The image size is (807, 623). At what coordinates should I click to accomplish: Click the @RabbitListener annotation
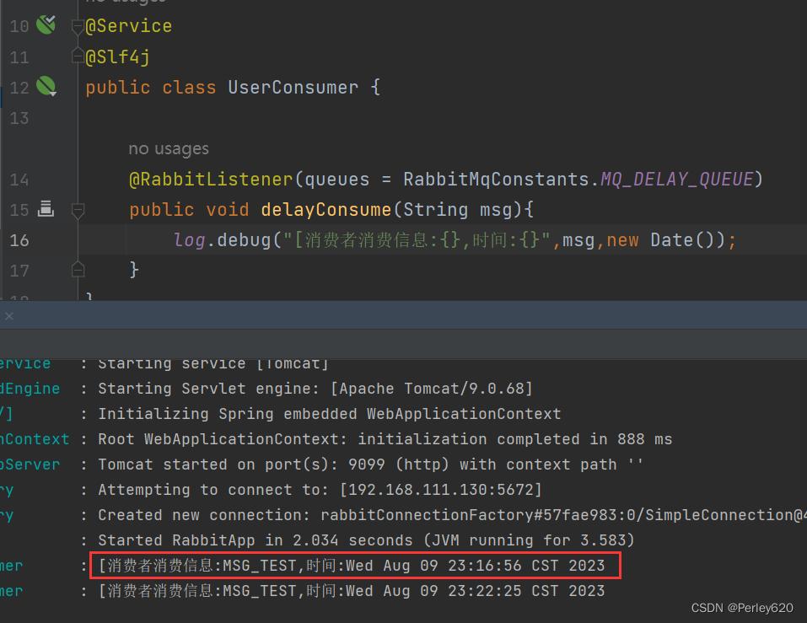click(x=211, y=179)
